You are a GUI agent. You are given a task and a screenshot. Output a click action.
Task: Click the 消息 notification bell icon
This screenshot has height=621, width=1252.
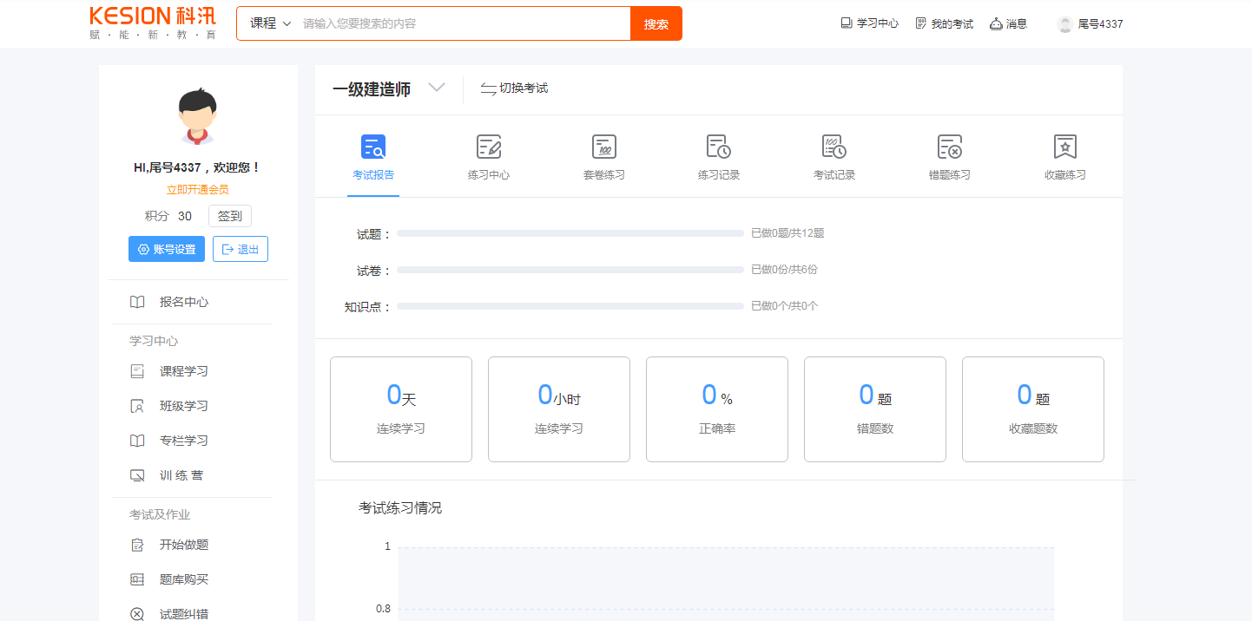tap(997, 23)
